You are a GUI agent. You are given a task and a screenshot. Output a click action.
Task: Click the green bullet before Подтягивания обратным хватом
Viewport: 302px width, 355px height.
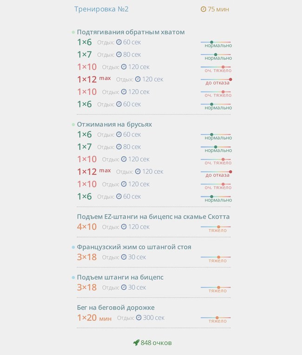(x=73, y=32)
